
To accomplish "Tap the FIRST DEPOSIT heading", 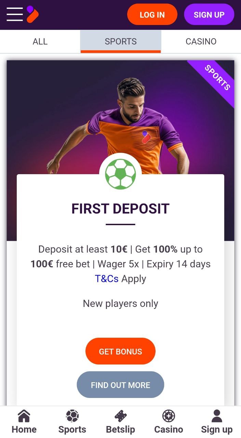I will pyautogui.click(x=120, y=209).
